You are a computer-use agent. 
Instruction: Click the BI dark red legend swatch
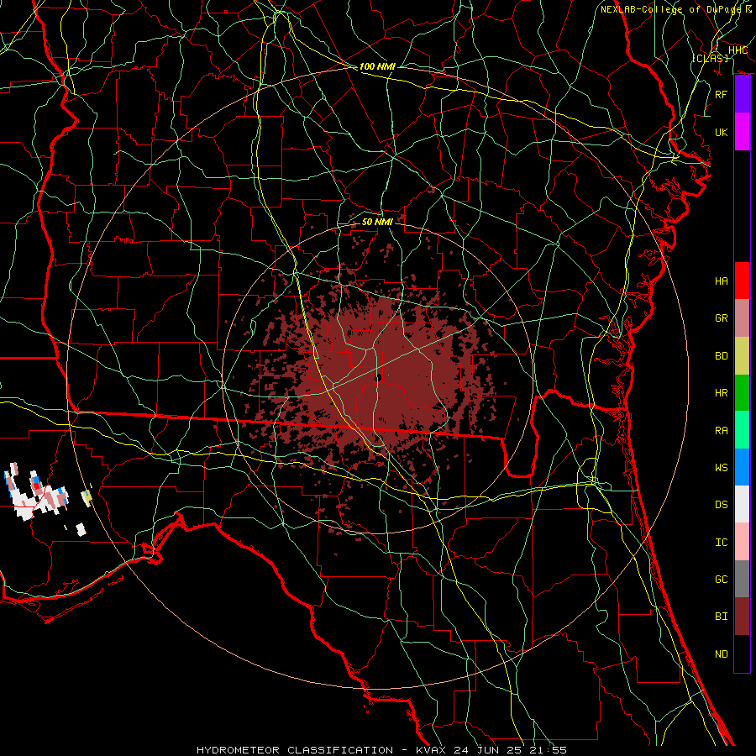click(742, 617)
